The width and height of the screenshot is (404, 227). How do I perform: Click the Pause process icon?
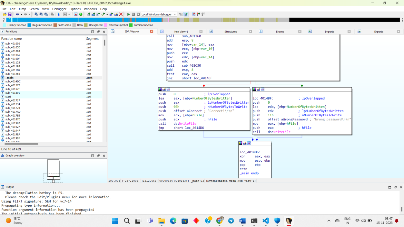click(x=133, y=14)
